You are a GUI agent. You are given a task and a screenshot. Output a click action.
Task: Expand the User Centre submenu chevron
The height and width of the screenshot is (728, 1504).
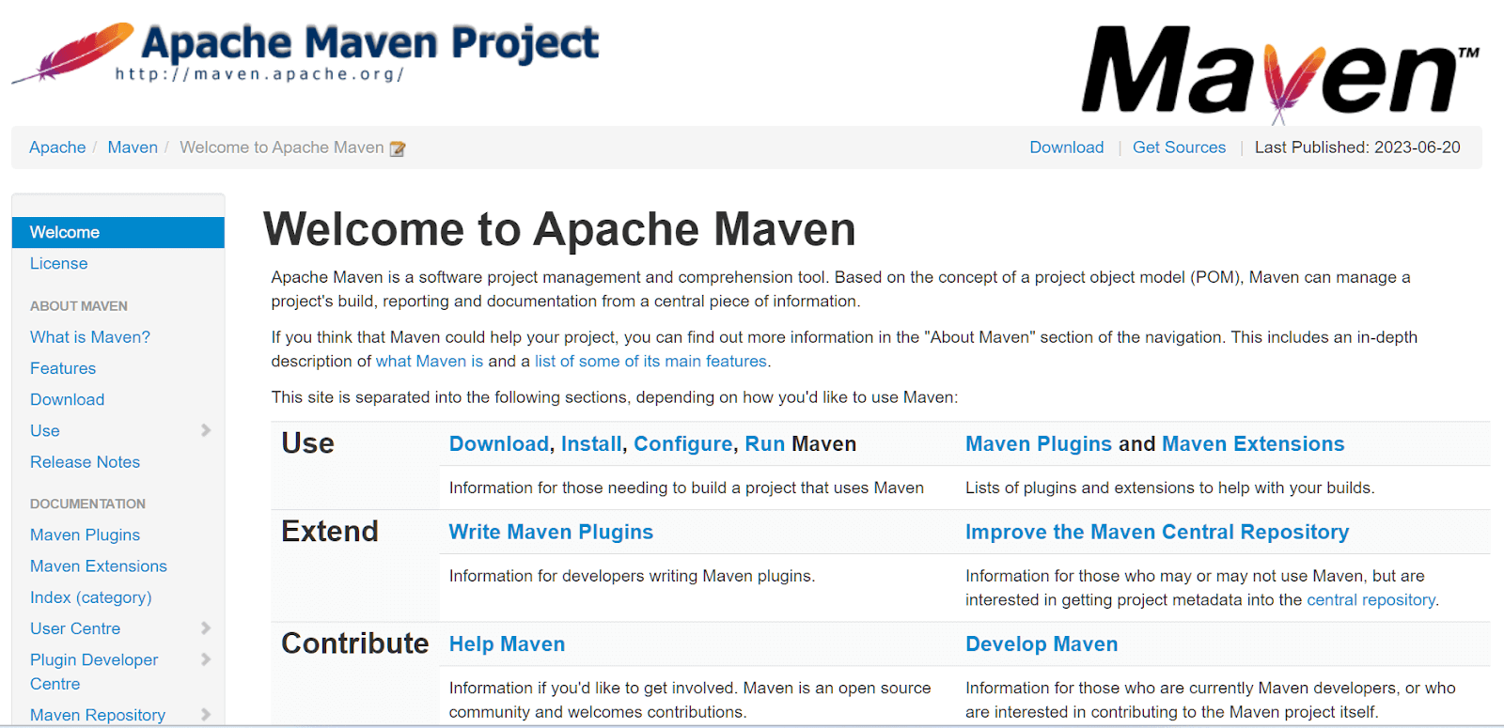(x=206, y=628)
